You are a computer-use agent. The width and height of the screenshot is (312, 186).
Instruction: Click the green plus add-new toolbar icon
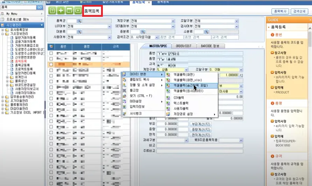[x=61, y=10]
